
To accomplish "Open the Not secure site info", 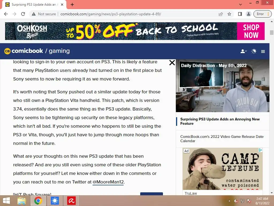I will (x=44, y=14).
